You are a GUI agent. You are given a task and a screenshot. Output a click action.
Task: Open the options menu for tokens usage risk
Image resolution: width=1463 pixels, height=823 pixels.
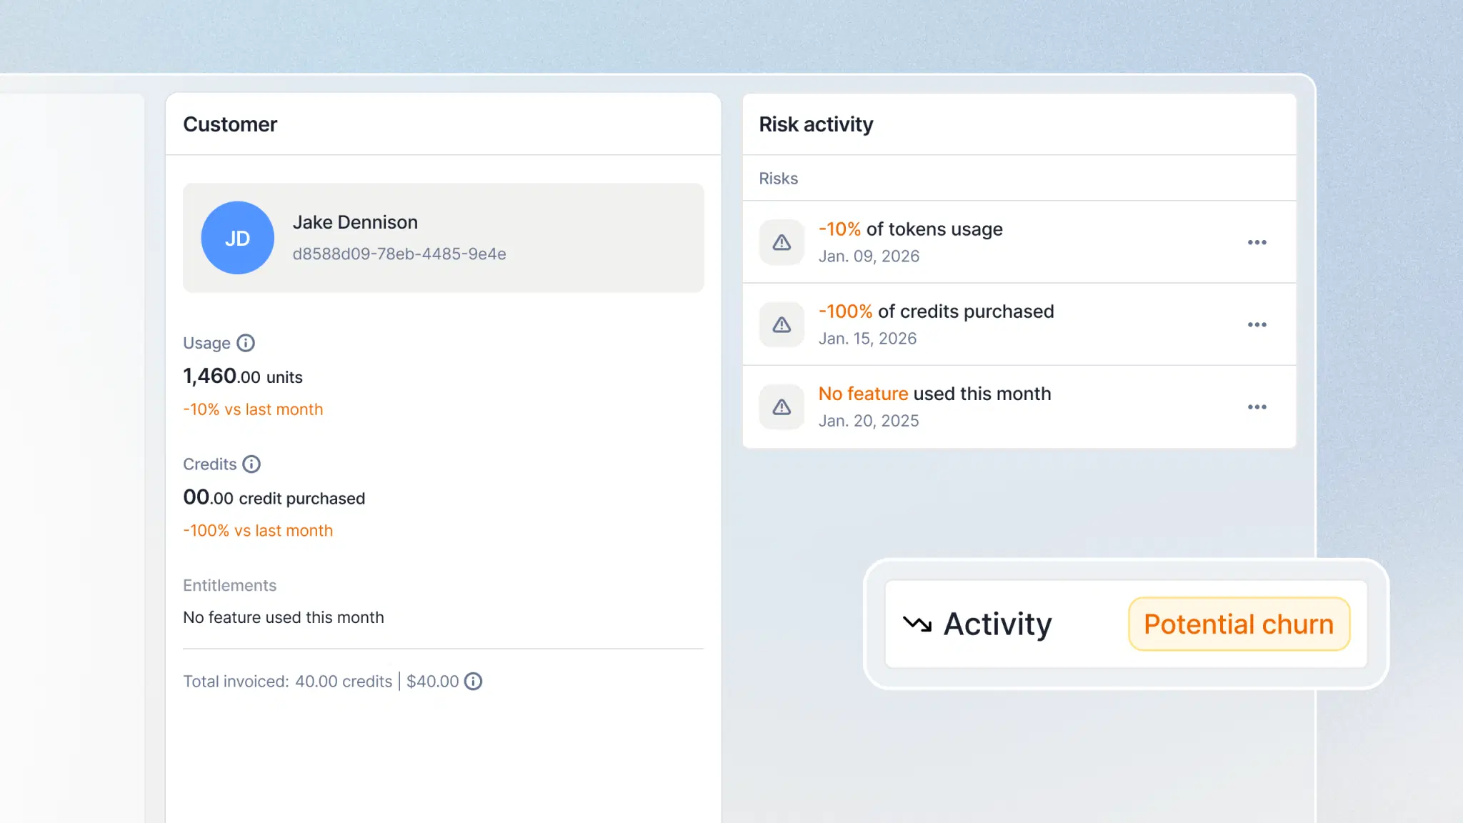coord(1257,241)
